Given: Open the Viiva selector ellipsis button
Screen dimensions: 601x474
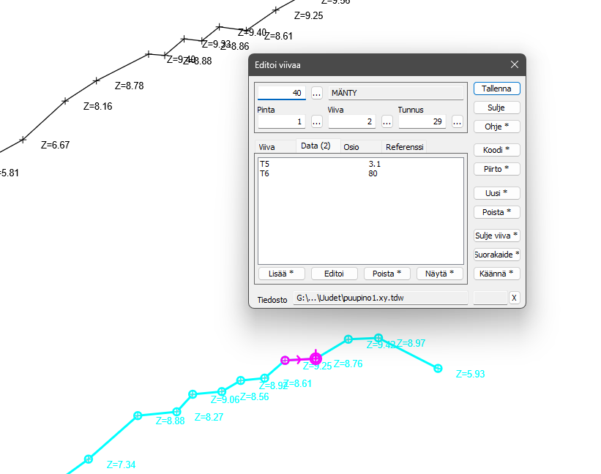Looking at the screenshot, I should [x=387, y=121].
